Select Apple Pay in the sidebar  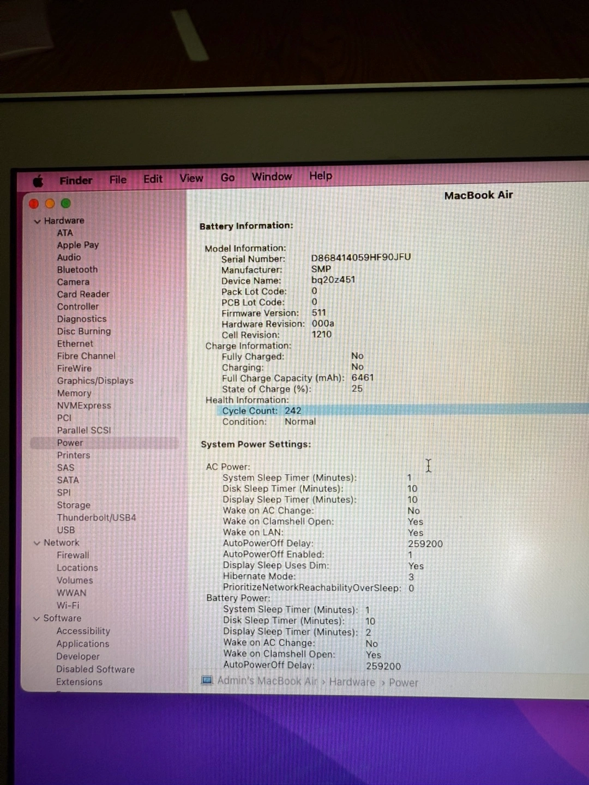78,245
